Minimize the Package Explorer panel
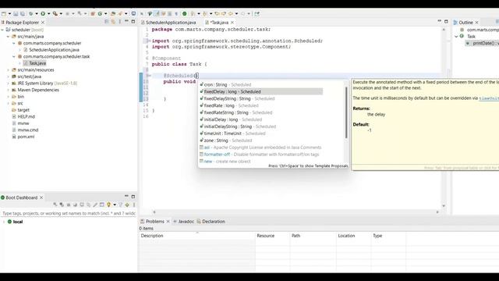Viewport: 499px width, 281px height. pyautogui.click(x=126, y=21)
